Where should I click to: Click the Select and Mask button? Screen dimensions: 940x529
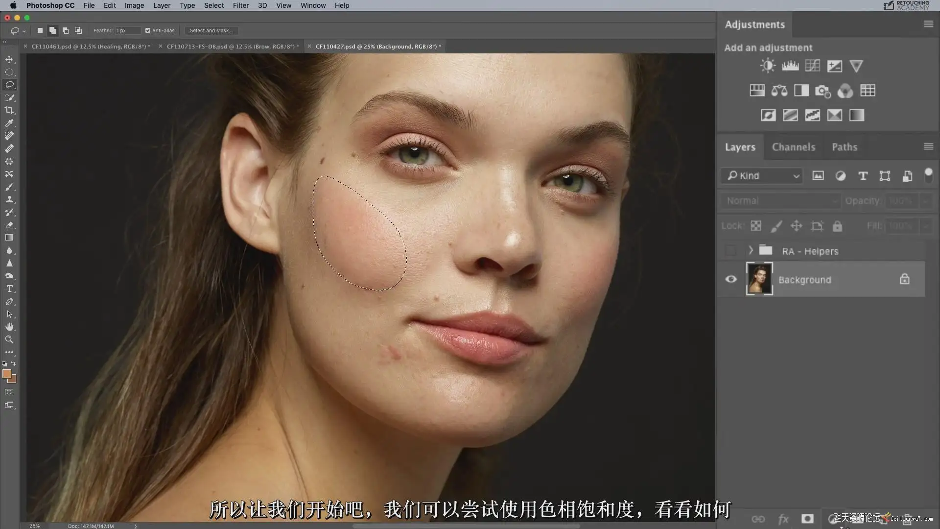point(211,30)
